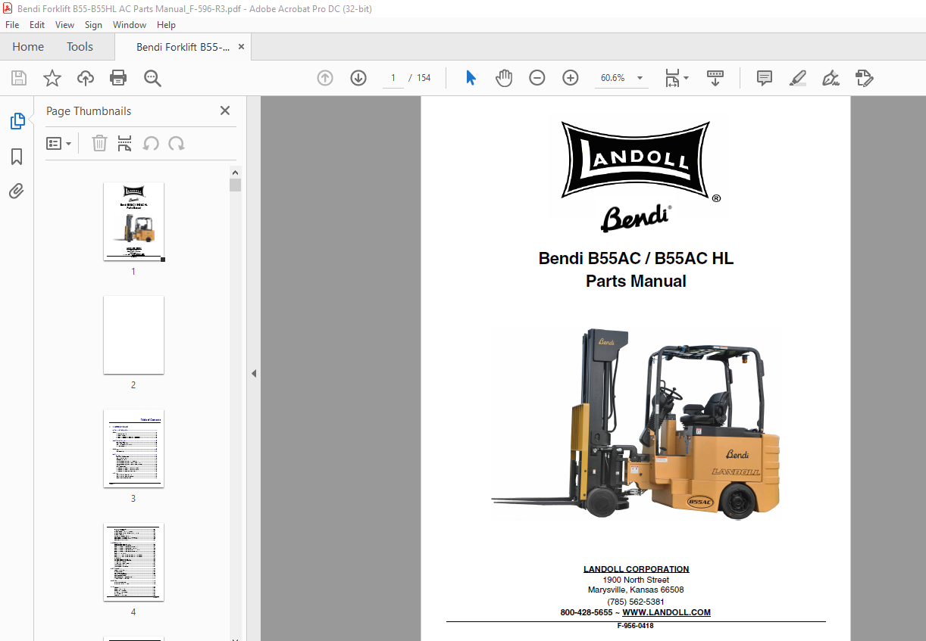Screen dimensions: 926x641
Task: Go to the previous page
Action: tap(325, 78)
